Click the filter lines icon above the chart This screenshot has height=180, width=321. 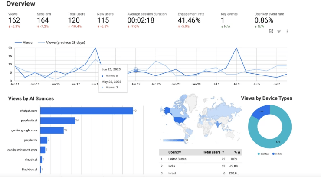coord(279,31)
